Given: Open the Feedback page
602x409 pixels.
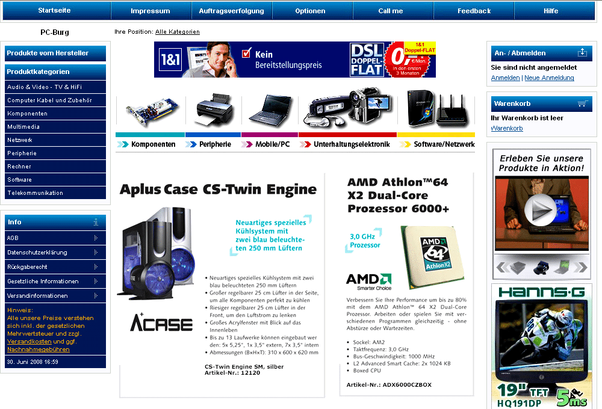Looking at the screenshot, I should pyautogui.click(x=474, y=11).
